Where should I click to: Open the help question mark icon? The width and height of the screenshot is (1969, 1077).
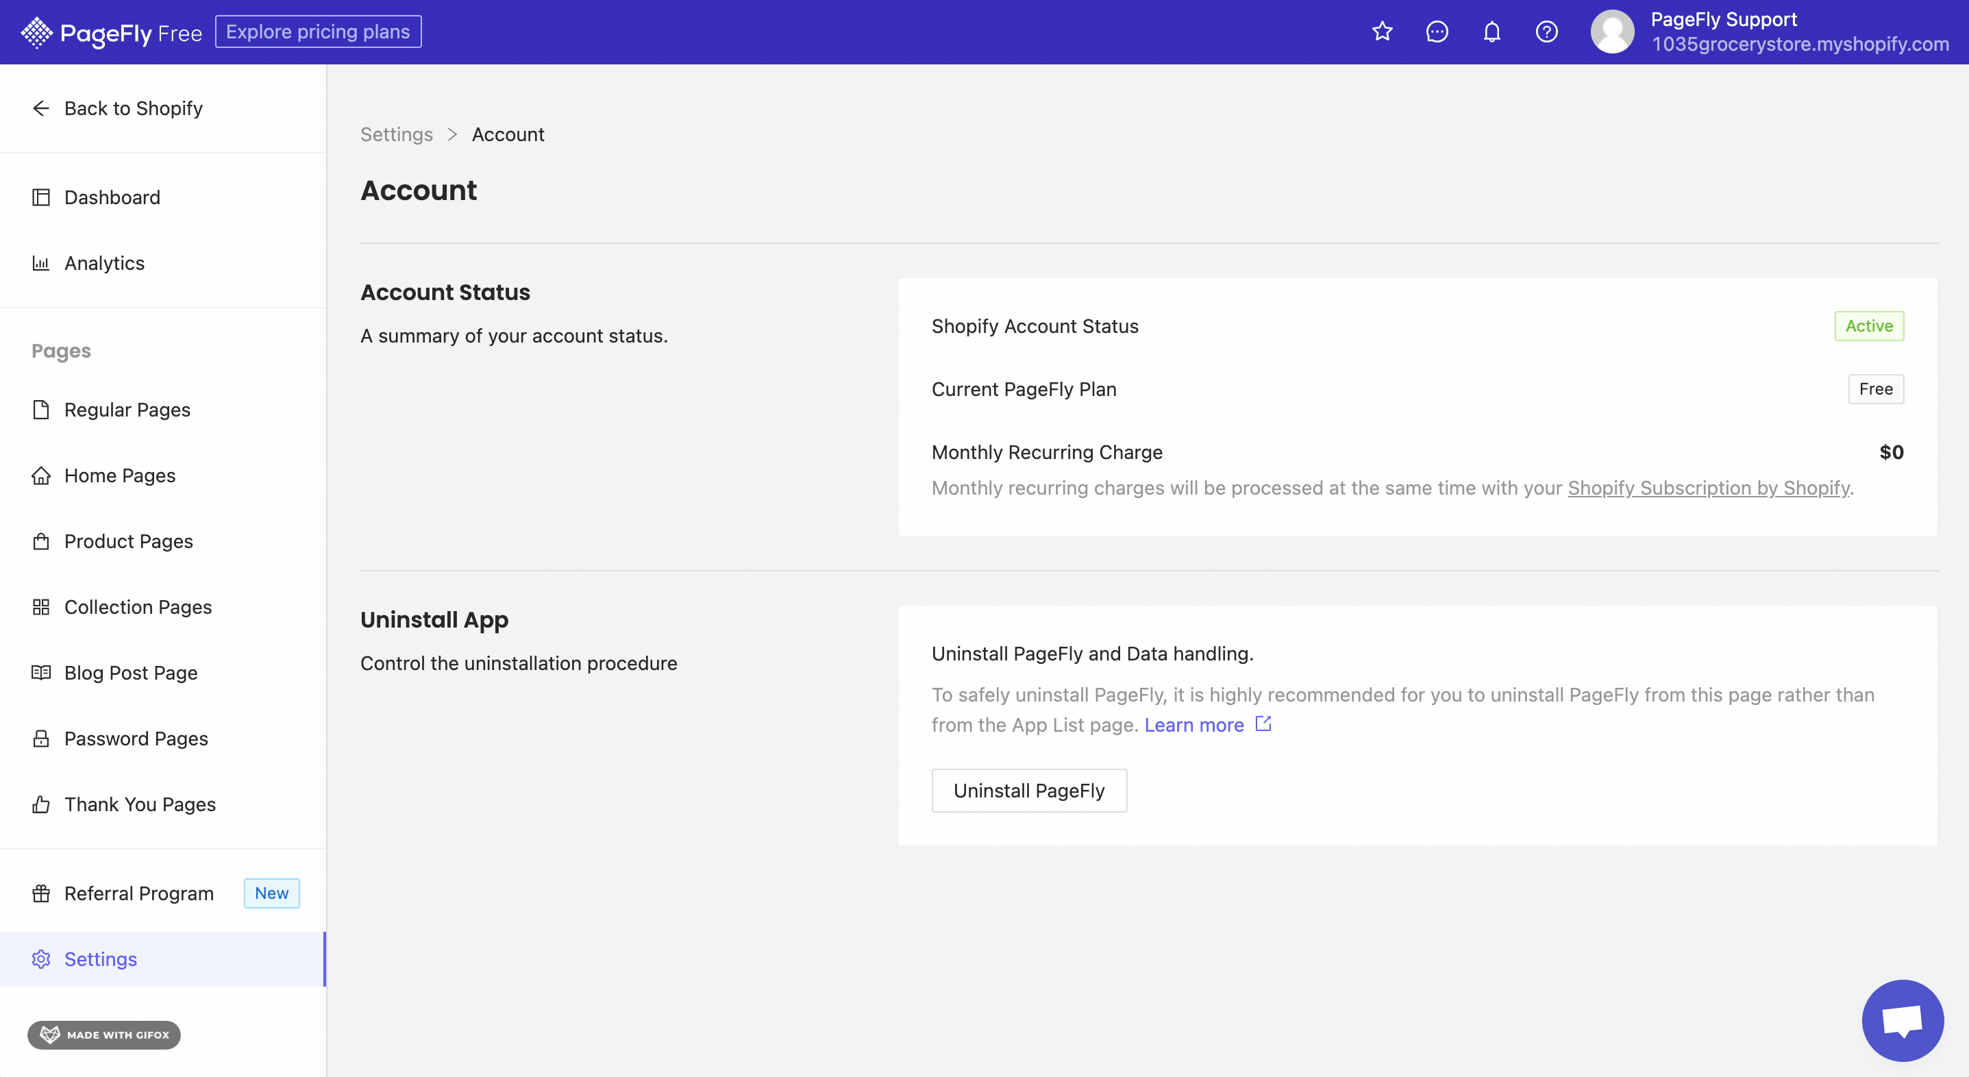click(x=1546, y=32)
